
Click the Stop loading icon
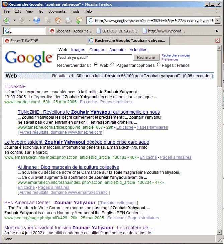pos(47,20)
